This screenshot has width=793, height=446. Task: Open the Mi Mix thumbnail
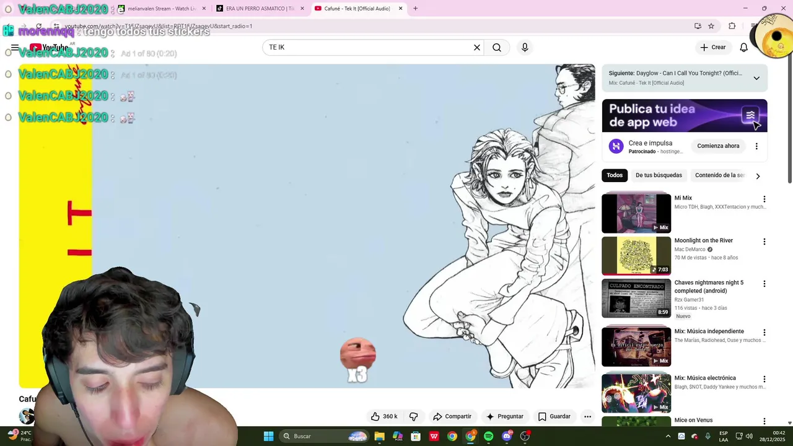pos(636,213)
